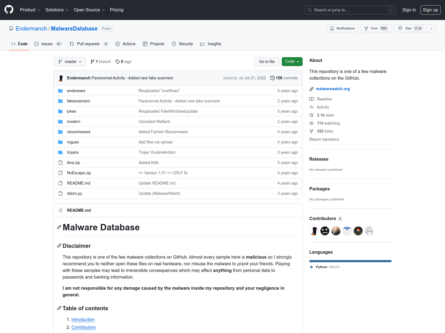Click the Sign up button
The width and height of the screenshot is (445, 333).
coord(430,10)
